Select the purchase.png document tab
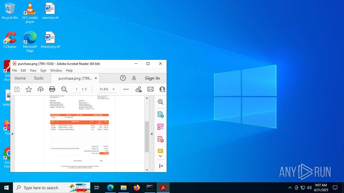344x193 pixels. (x=75, y=78)
